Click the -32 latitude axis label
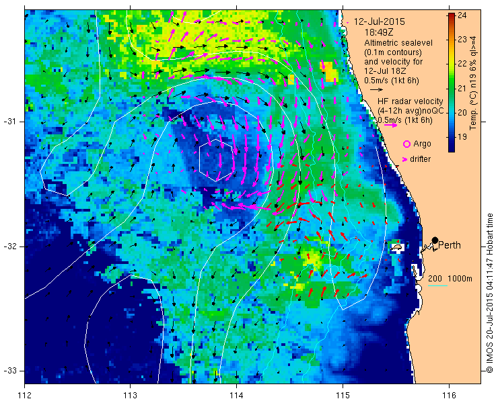Viewport: 498px width, 403px height. tap(9, 247)
